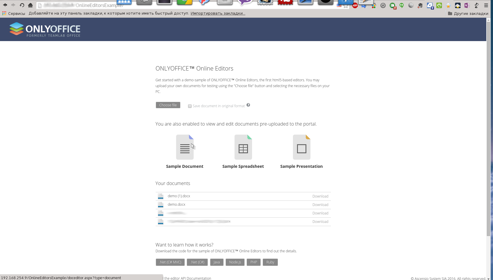Go back with the browser back arrow
The height and width of the screenshot is (280, 493).
click(5, 5)
